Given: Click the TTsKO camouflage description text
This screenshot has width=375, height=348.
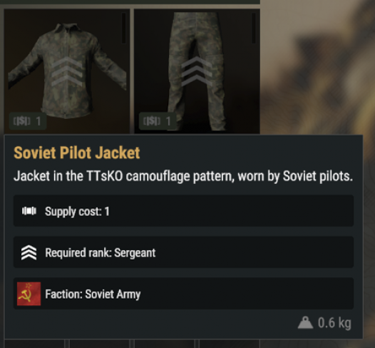Looking at the screenshot, I should click(183, 177).
